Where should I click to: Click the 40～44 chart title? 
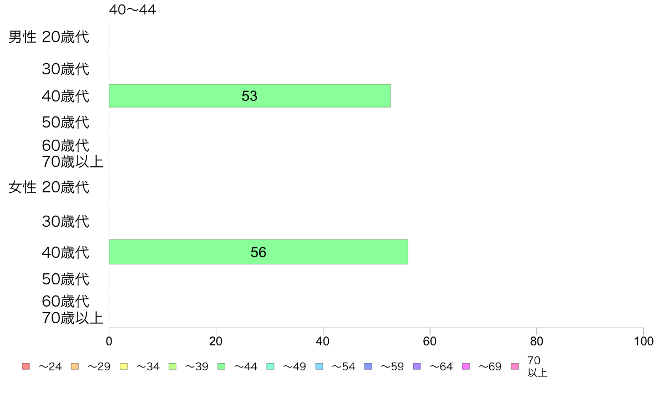point(133,9)
